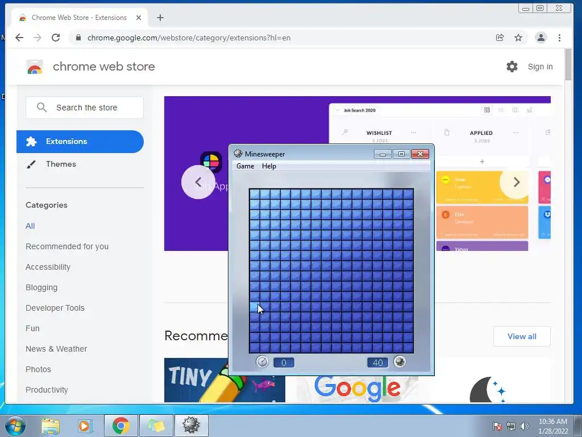582x437 pixels.
Task: Click the Chrome page vertical scrollbar
Action: coord(568,64)
